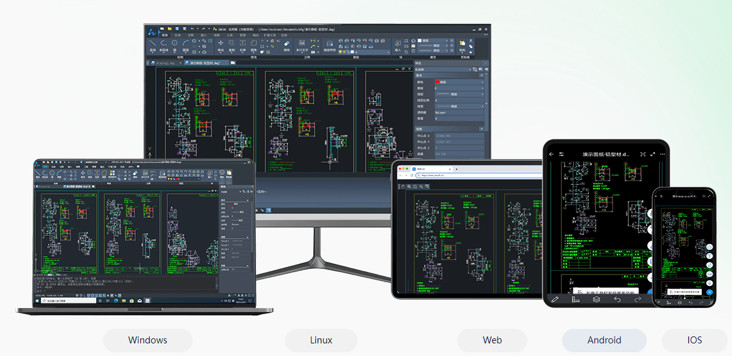
Task: Pick the 直线 line tool on Linux monitor
Action: point(153,45)
